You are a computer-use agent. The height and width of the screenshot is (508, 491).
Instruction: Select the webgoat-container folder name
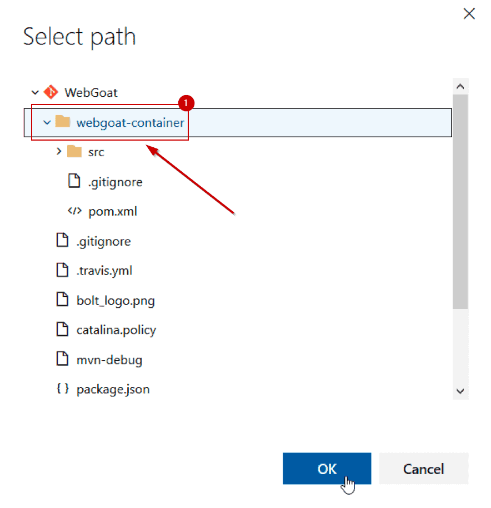130,122
